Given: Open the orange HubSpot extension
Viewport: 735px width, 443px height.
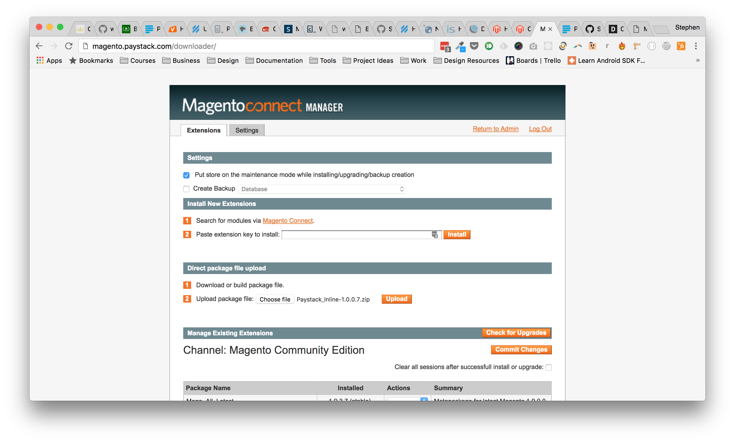Looking at the screenshot, I should [681, 46].
